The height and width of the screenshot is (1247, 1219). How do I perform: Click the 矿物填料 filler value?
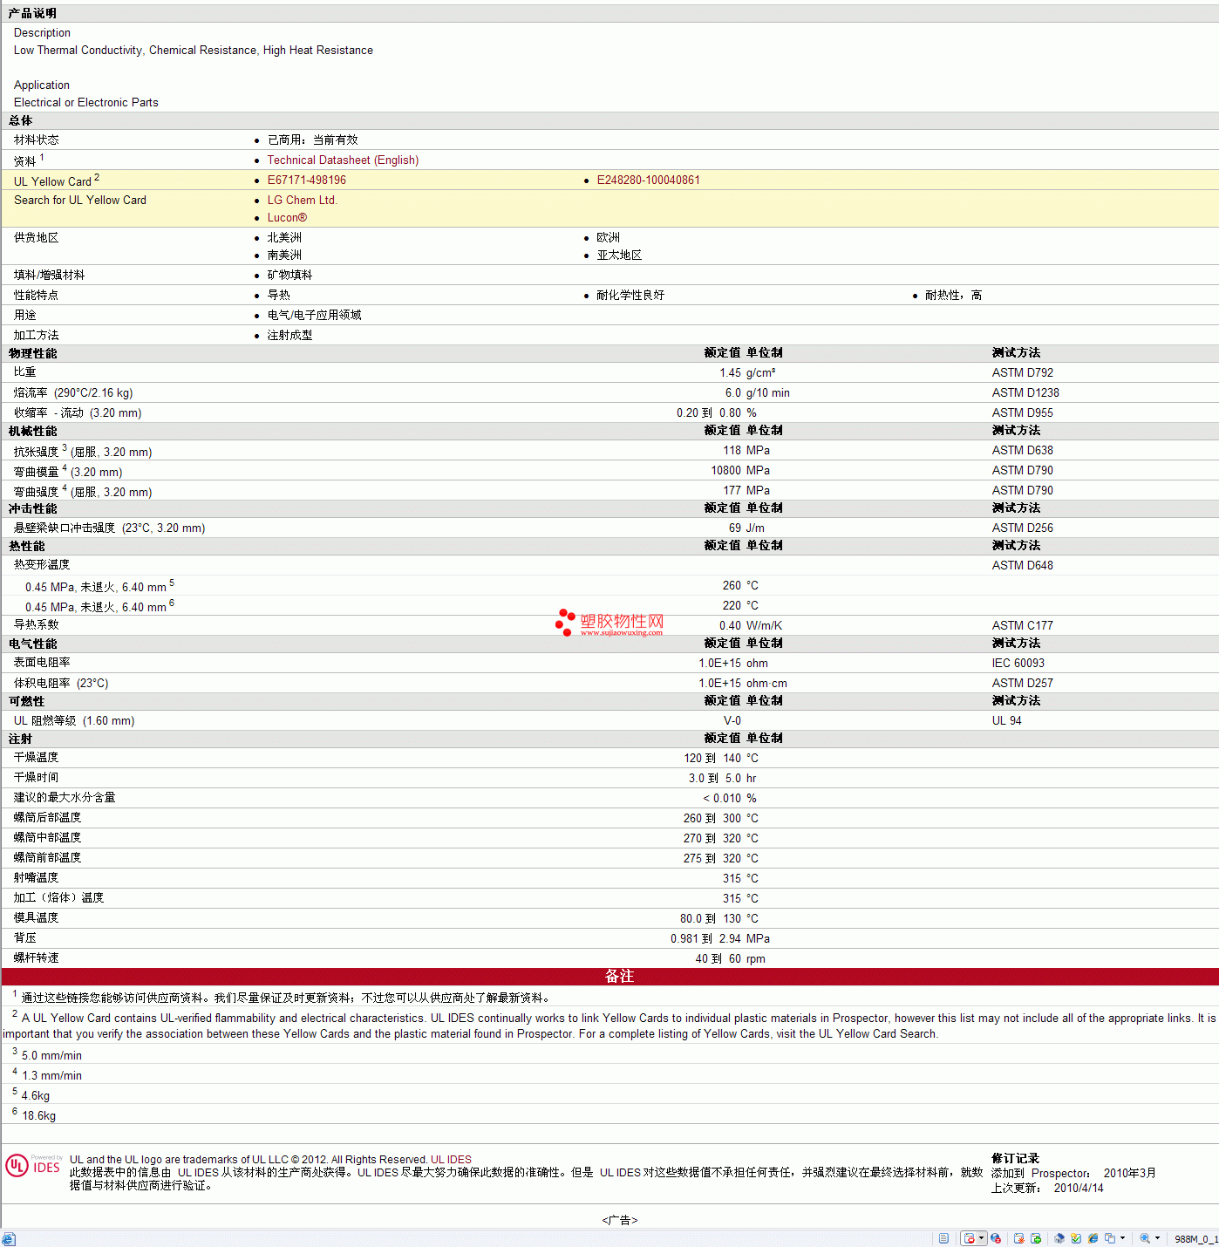[289, 276]
